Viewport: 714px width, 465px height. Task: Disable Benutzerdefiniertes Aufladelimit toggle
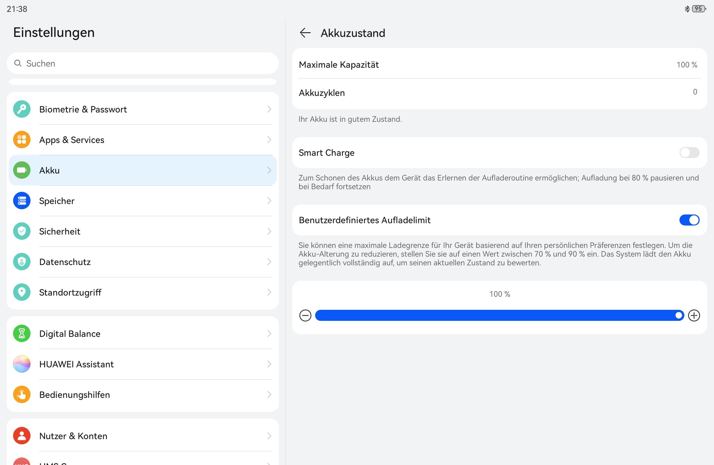tap(689, 220)
